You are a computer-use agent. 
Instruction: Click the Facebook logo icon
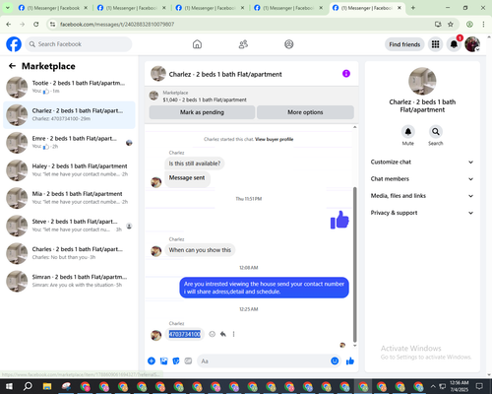click(14, 44)
